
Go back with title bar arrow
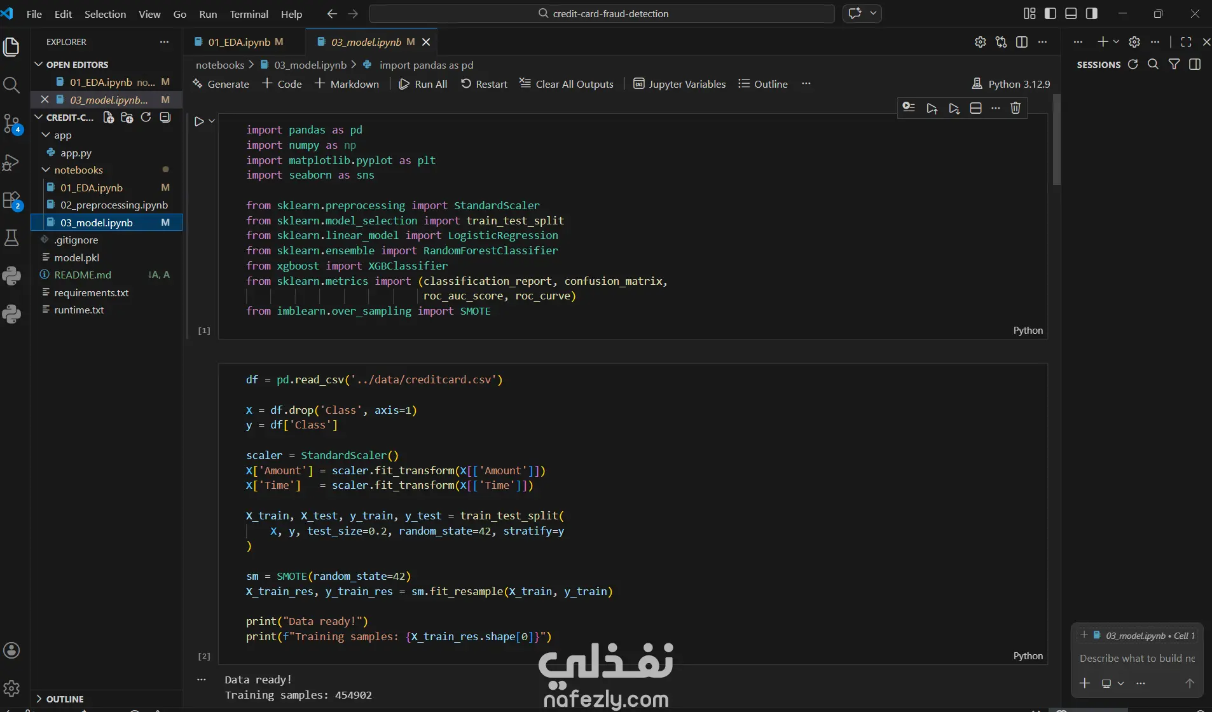click(332, 13)
